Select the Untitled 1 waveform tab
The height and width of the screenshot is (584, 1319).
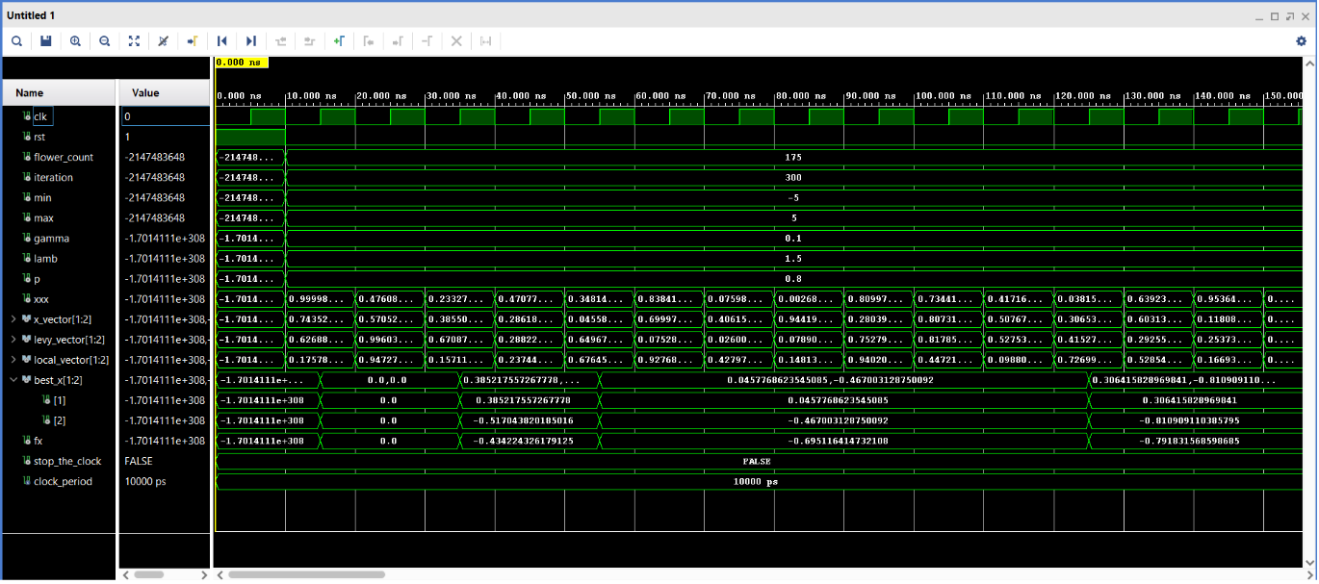pyautogui.click(x=32, y=15)
